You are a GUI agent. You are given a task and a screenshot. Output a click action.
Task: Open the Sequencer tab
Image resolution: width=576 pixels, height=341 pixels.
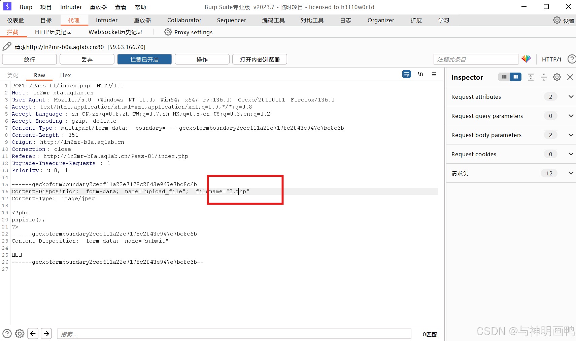point(232,20)
